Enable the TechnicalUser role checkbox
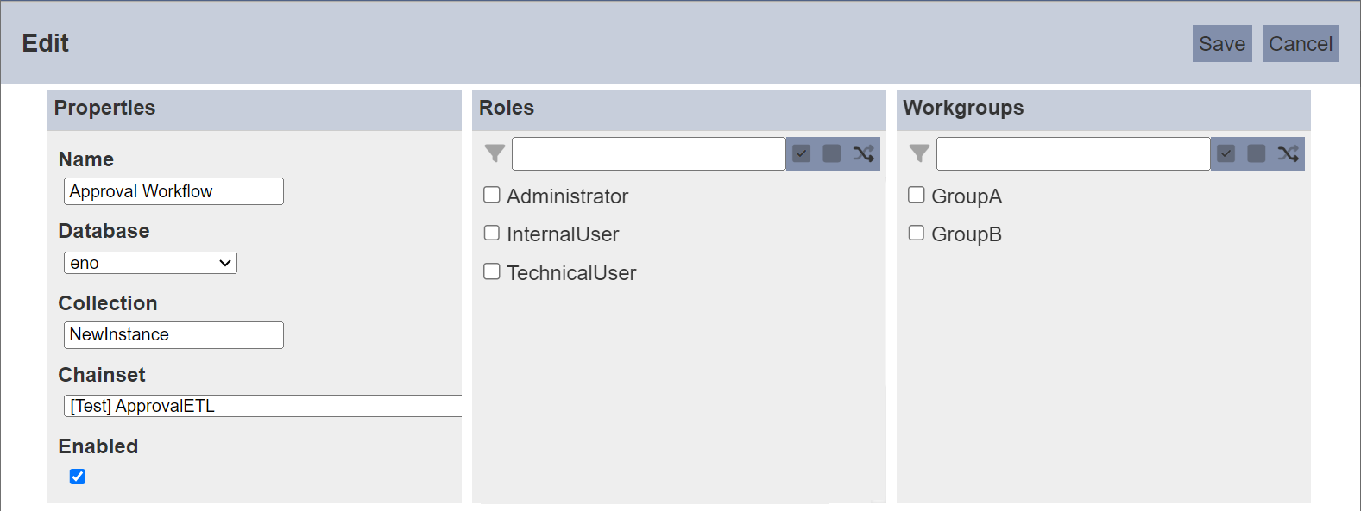Image resolution: width=1361 pixels, height=511 pixels. point(492,271)
